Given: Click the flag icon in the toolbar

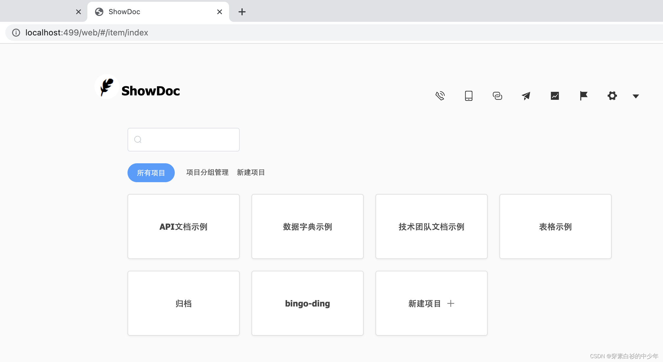Looking at the screenshot, I should 584,96.
